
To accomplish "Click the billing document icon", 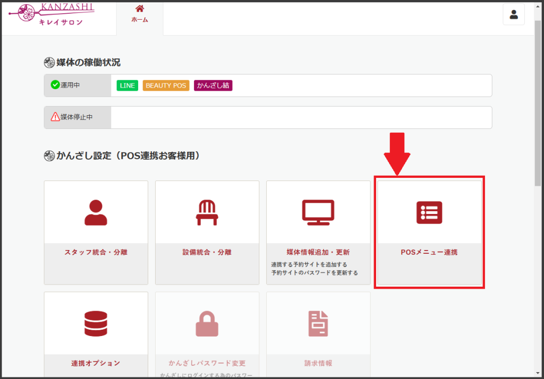I will [x=318, y=323].
